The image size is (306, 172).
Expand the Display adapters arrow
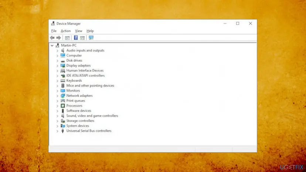point(57,66)
